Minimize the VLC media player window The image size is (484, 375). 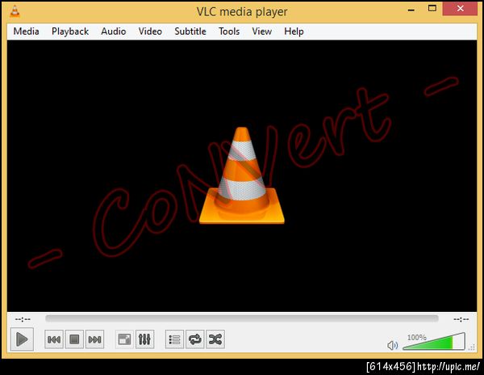coord(411,10)
